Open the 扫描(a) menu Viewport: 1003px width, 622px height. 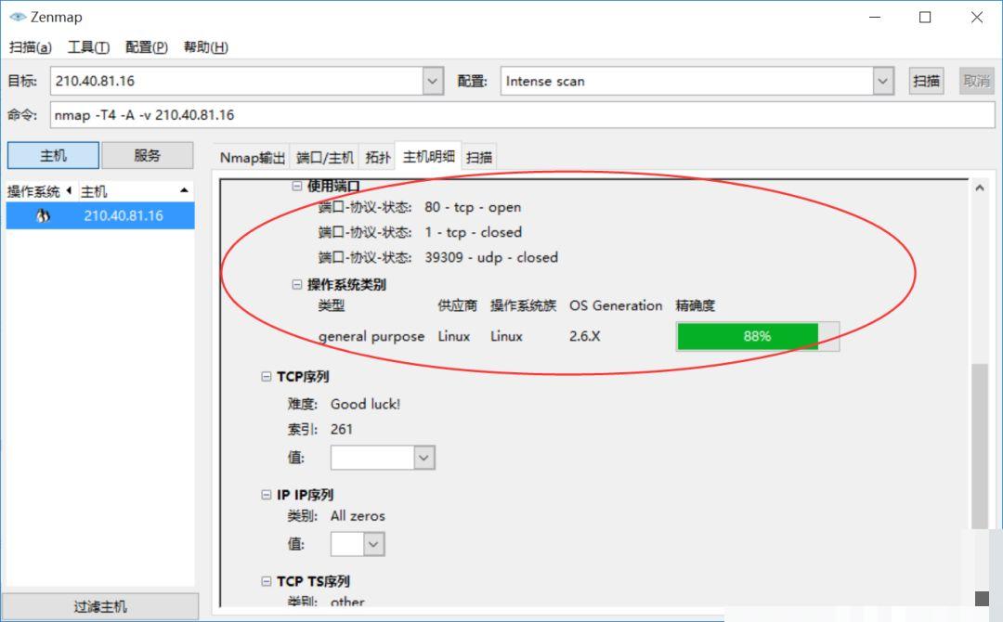(30, 47)
